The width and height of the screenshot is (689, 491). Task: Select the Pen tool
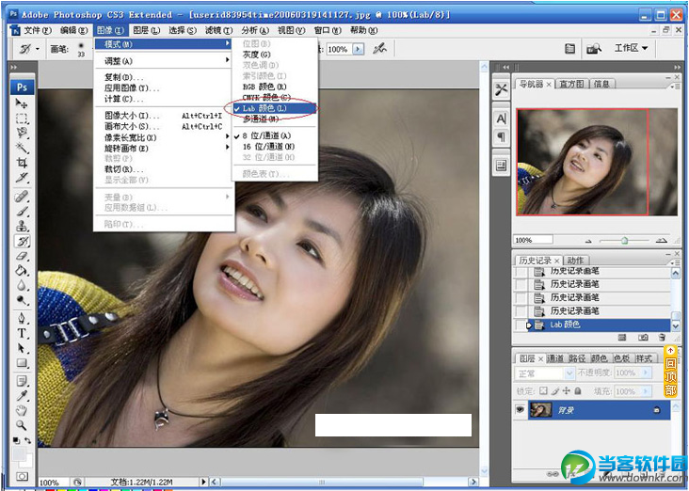(x=22, y=318)
